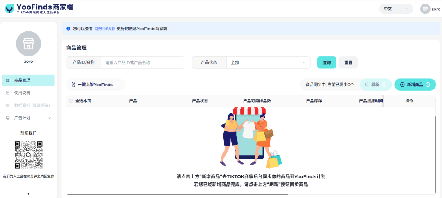Click the empty-state shopping illustration
Image resolution: width=442 pixels, height=198 pixels.
250,137
